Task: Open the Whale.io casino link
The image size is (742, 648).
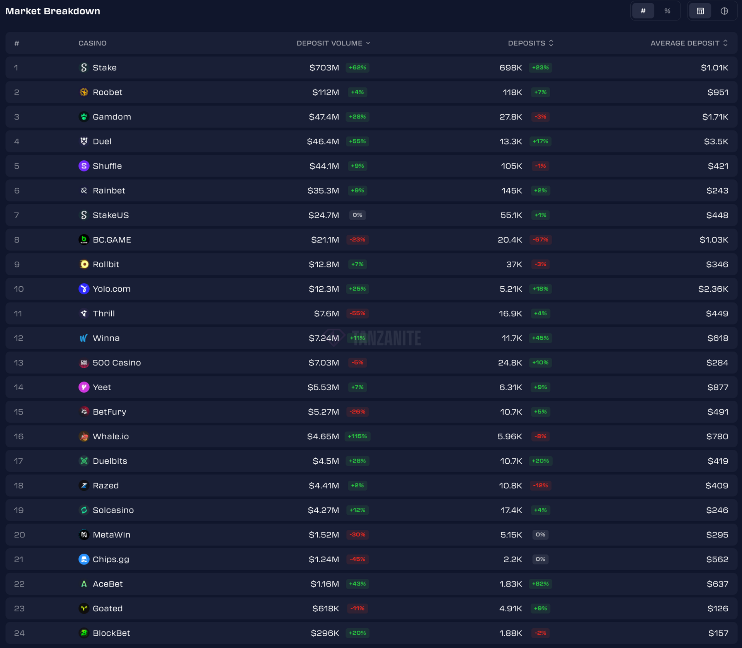Action: coord(111,437)
